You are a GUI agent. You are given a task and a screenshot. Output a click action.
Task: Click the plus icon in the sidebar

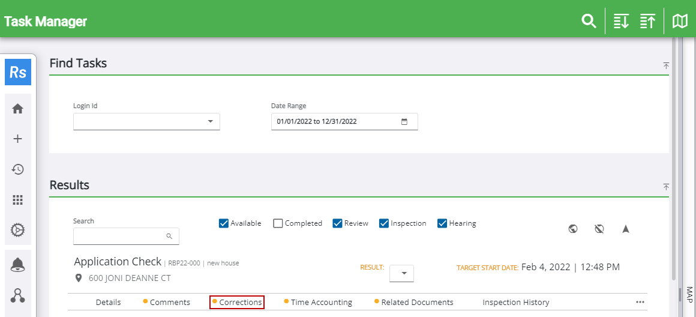(18, 139)
